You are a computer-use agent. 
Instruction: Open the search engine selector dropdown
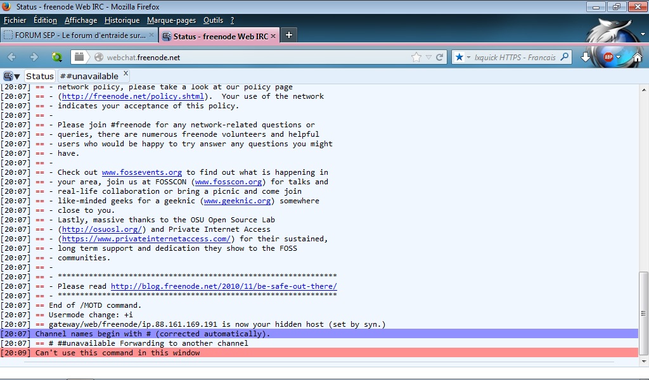pos(468,58)
